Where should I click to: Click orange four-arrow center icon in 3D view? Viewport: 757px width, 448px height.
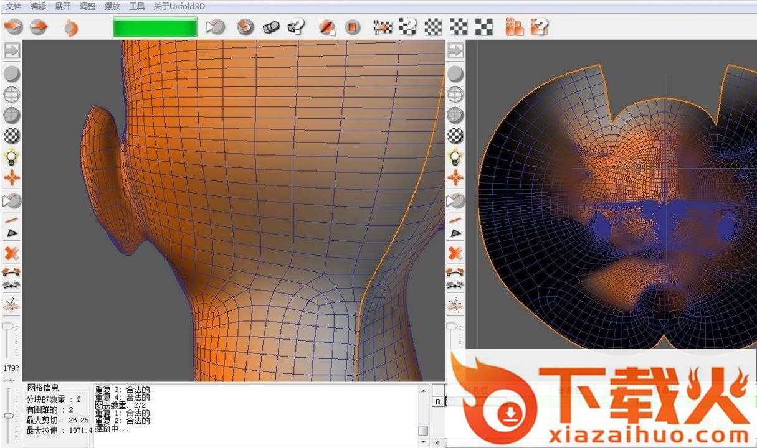click(x=12, y=179)
